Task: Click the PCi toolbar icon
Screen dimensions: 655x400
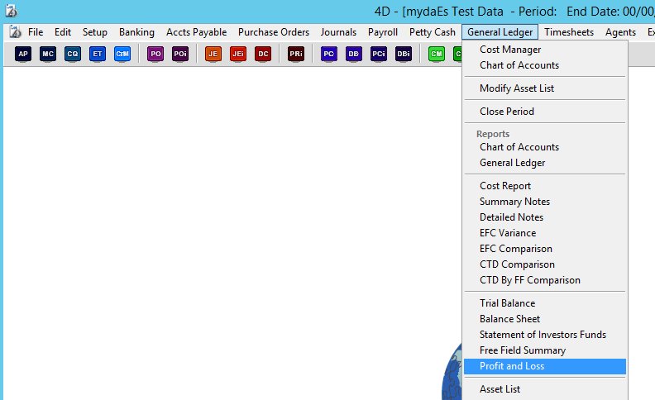Action: 379,54
